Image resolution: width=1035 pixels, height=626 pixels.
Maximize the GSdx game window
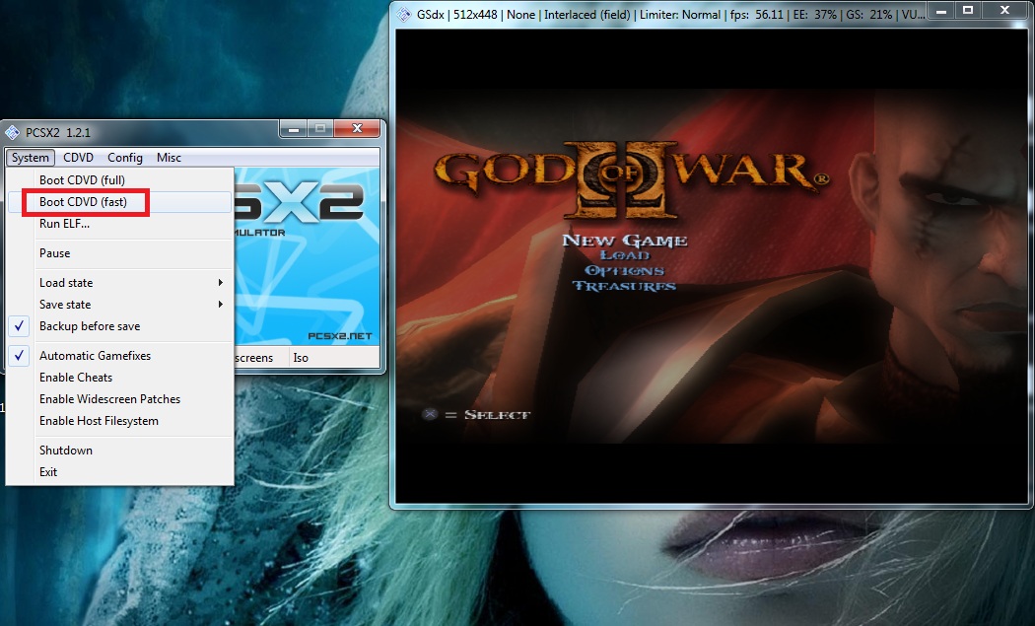pyautogui.click(x=968, y=10)
